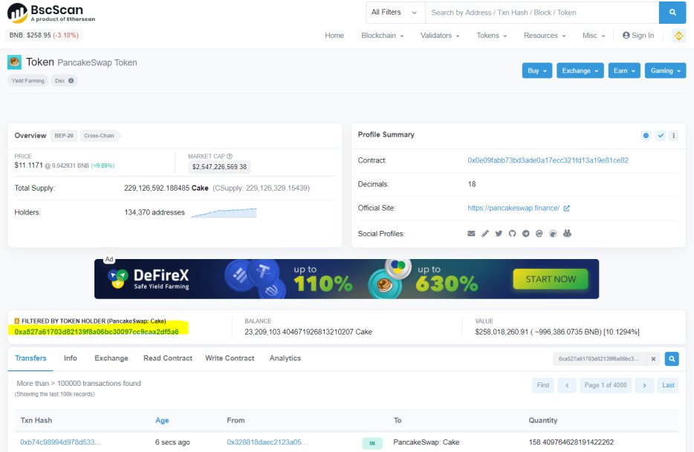Open the Buy dropdown button

pos(537,71)
